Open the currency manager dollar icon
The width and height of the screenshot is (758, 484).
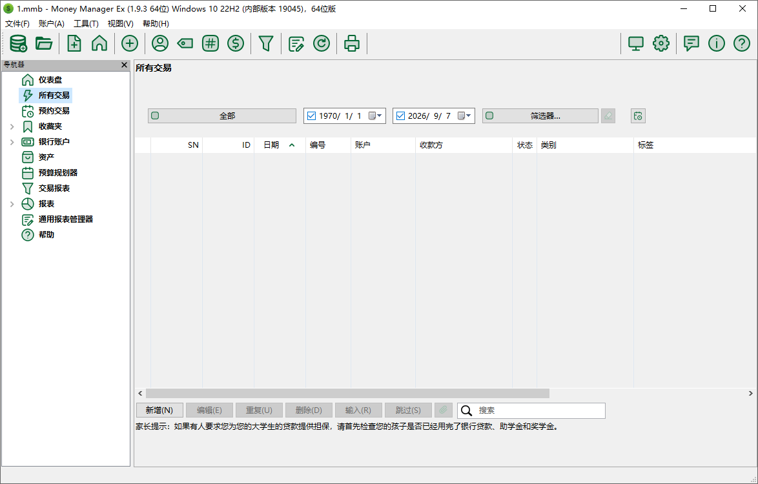pyautogui.click(x=236, y=43)
